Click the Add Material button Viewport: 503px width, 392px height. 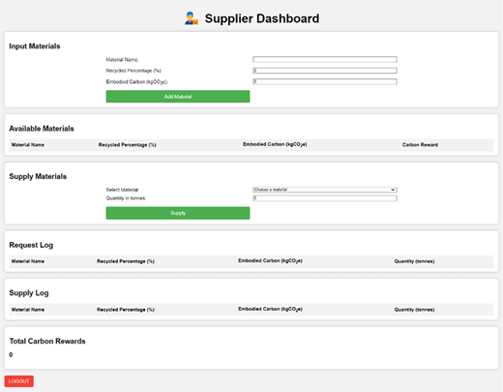coord(178,97)
